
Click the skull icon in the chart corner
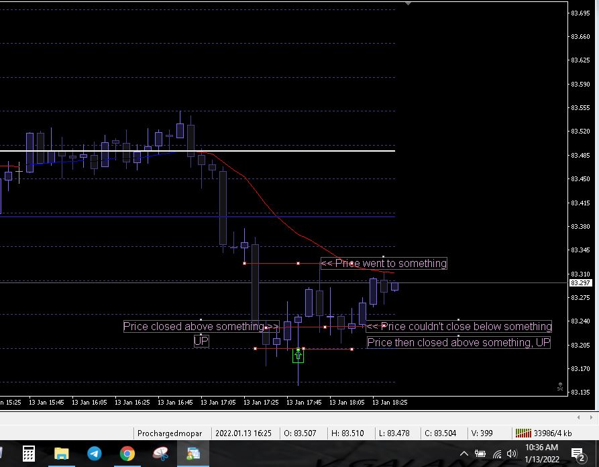(x=560, y=386)
